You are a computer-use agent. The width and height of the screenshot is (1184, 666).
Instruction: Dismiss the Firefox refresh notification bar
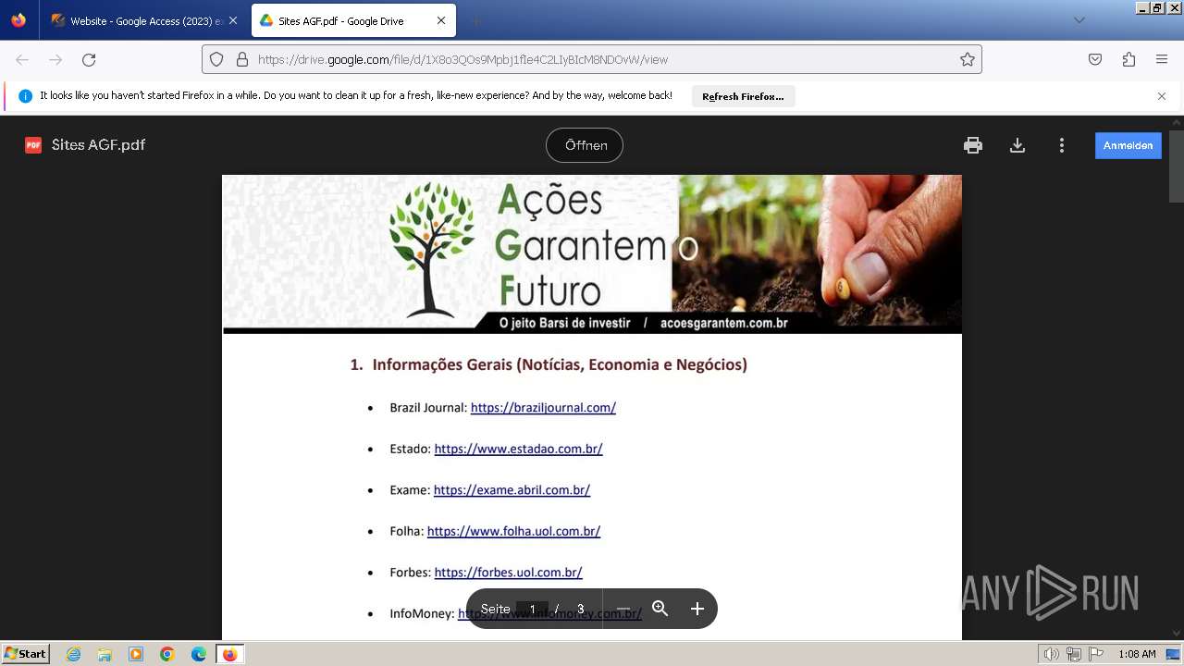[1162, 96]
